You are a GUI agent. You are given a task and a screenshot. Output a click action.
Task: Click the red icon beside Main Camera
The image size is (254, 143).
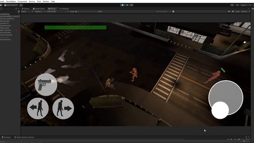point(17,30)
